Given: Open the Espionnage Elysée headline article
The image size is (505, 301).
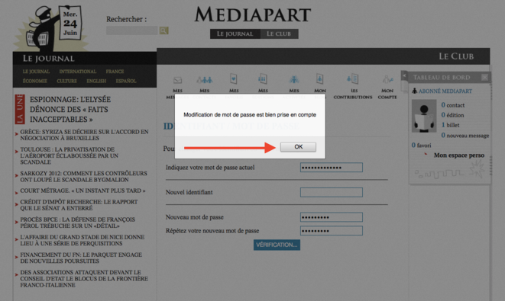Looking at the screenshot, I should [70, 110].
